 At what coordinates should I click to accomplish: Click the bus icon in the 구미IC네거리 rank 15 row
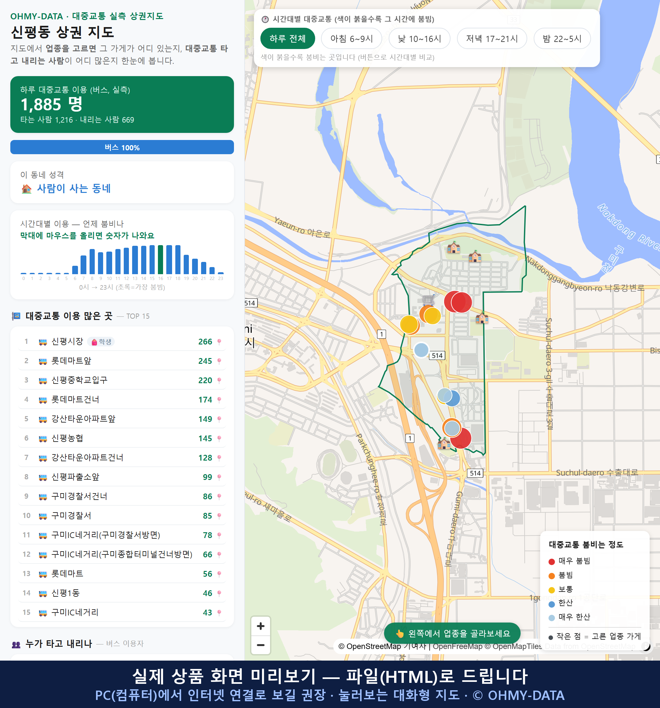coord(43,613)
